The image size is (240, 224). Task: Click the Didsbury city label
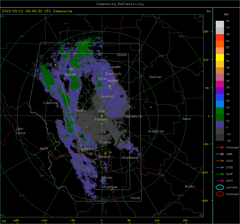tap(101, 119)
